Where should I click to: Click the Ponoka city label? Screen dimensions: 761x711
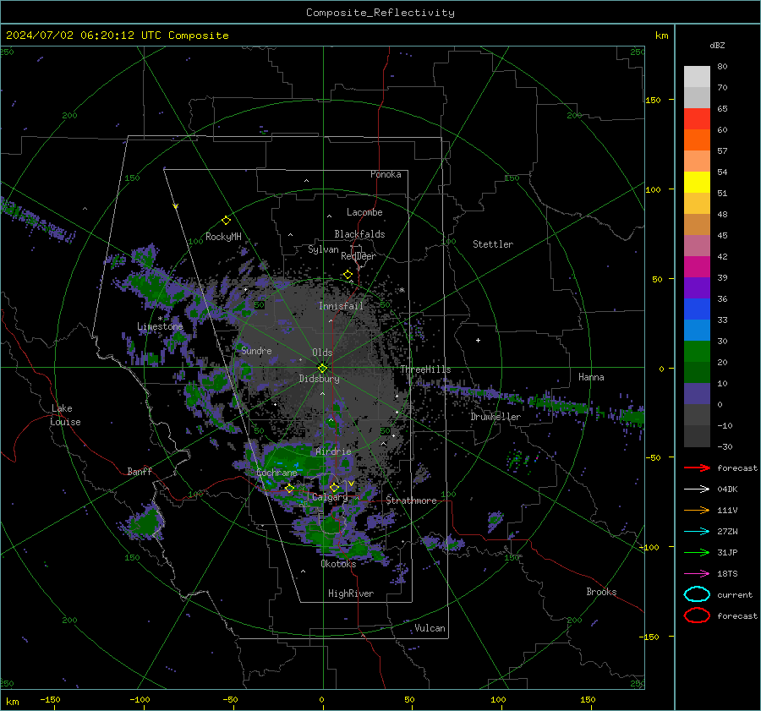click(386, 174)
